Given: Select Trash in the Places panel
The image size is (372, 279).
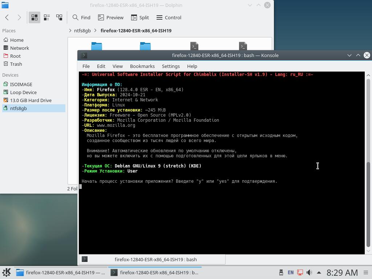Looking at the screenshot, I should tap(16, 64).
